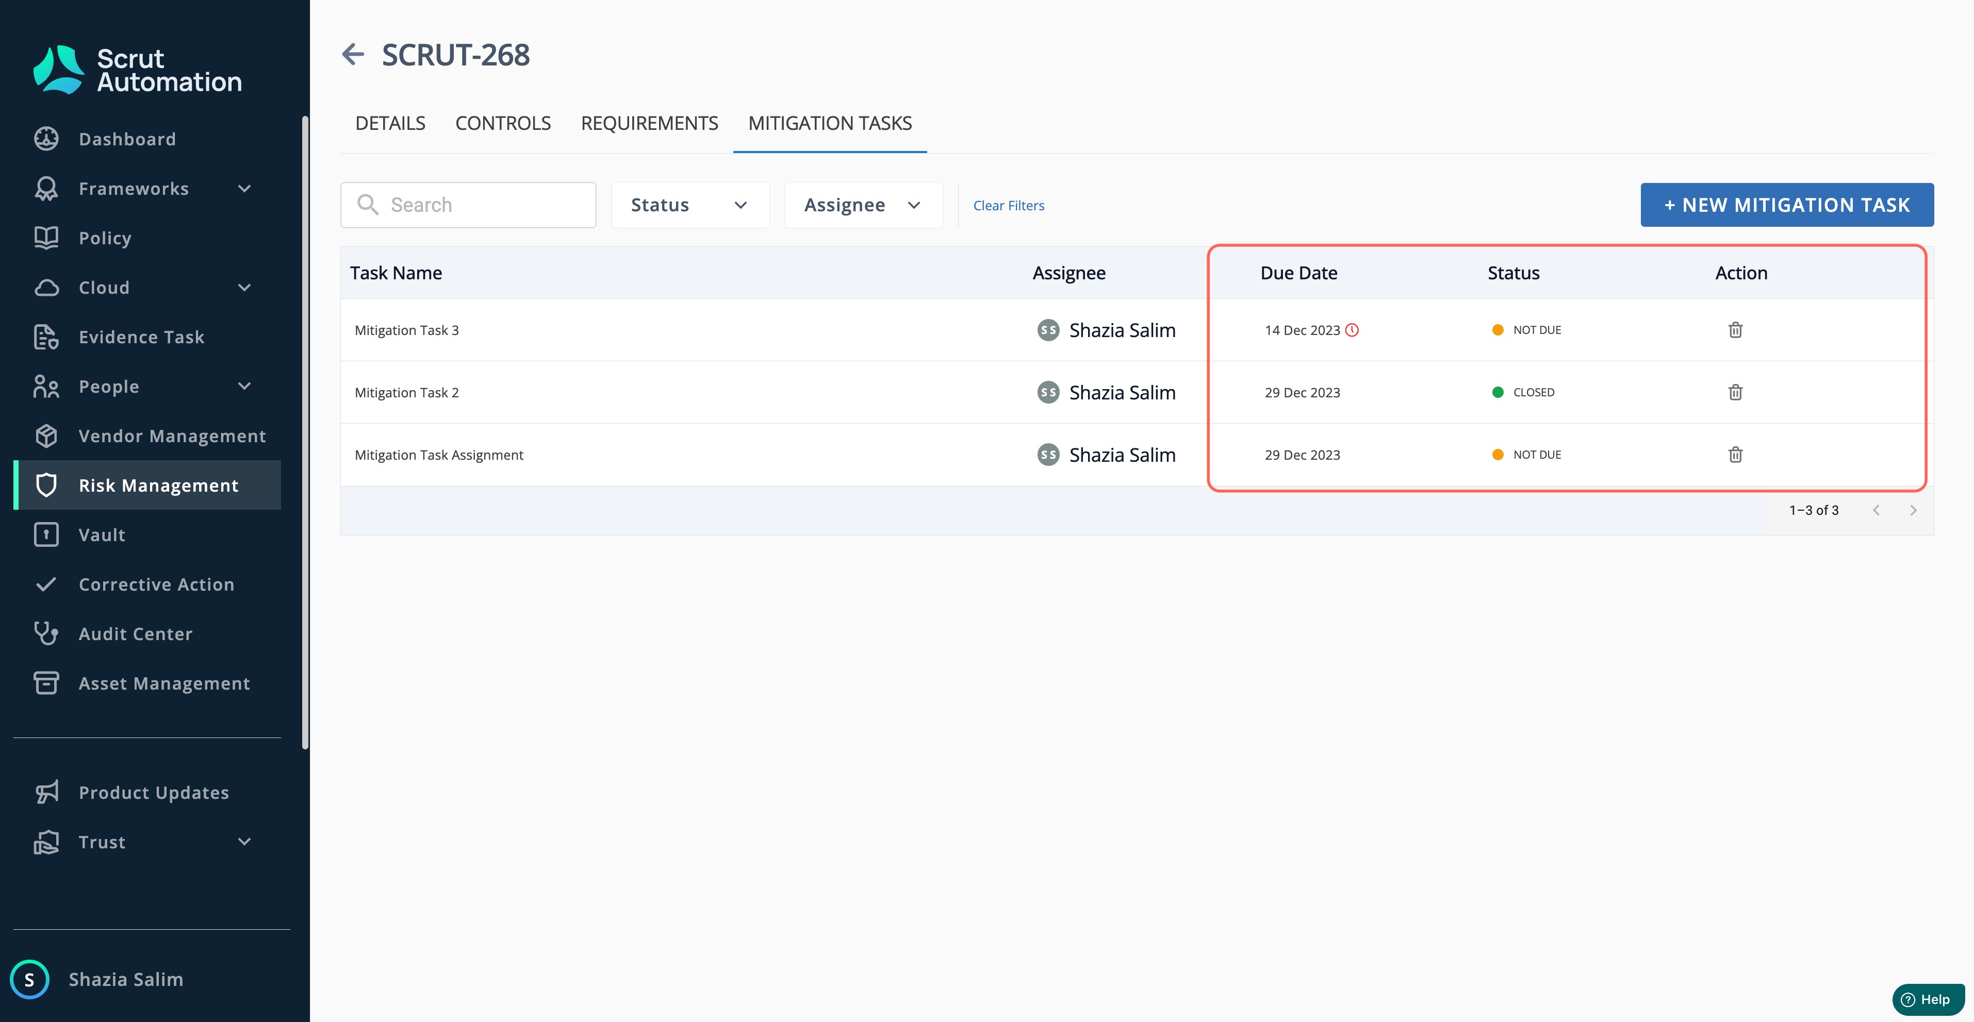Delete Mitigation Task Assignment with trash icon
1974x1022 pixels.
coord(1735,454)
